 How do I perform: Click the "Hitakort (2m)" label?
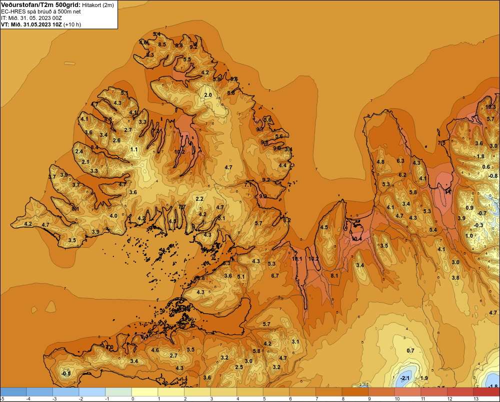click(98, 5)
